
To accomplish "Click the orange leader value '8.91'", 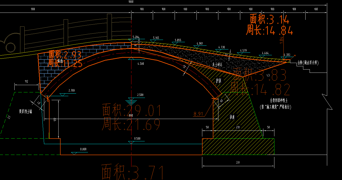I will [198, 114].
